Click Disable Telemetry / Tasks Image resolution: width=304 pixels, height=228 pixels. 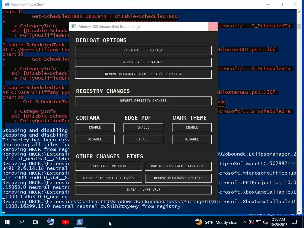(x=108, y=178)
